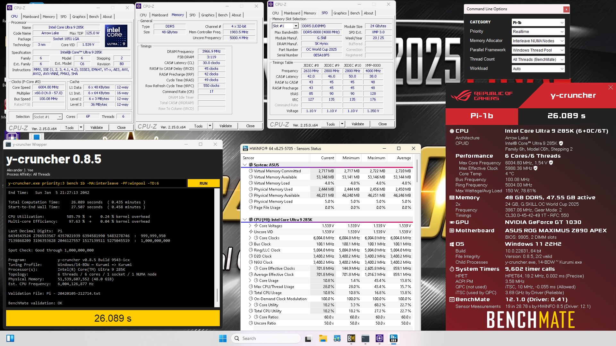
Task: Click the OS Windows icon in BenchMate panel
Action: 452,244
